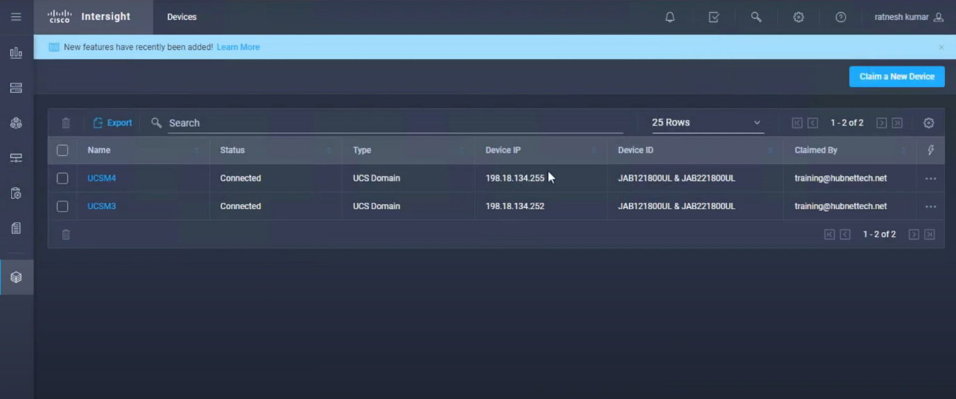This screenshot has height=399, width=956.
Task: Click the notifications bell icon
Action: click(669, 17)
